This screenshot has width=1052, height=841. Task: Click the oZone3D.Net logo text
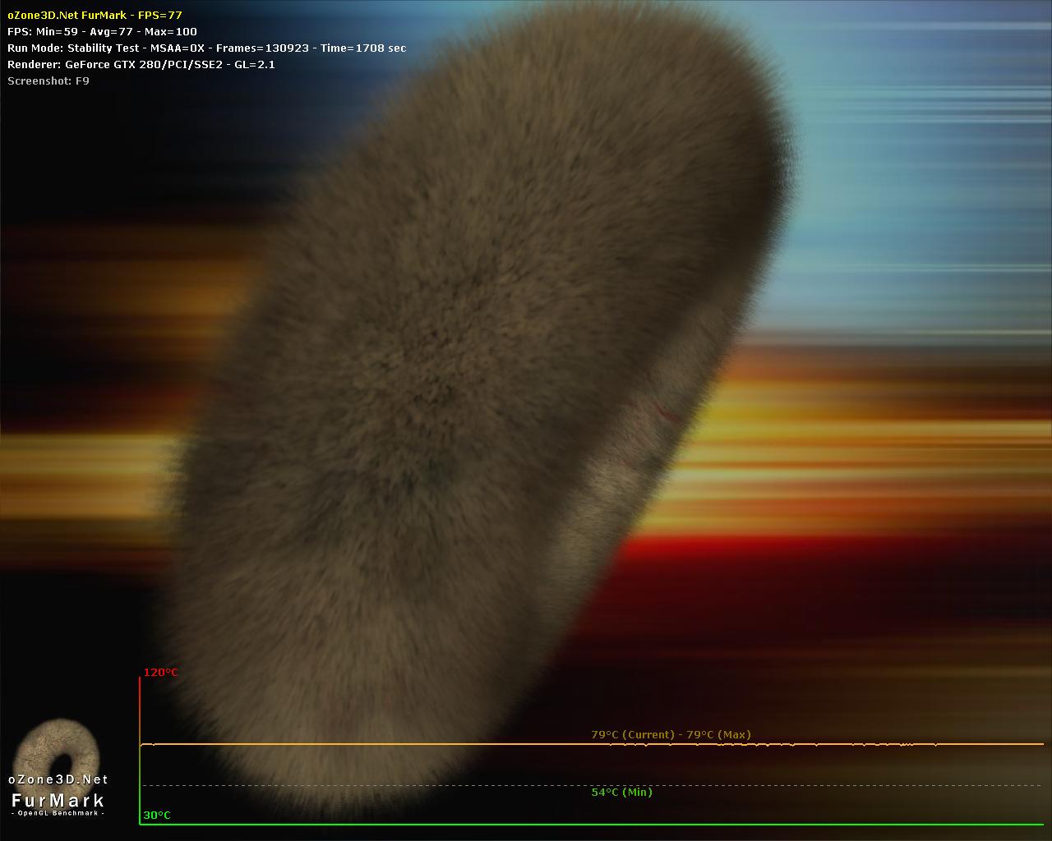click(58, 779)
